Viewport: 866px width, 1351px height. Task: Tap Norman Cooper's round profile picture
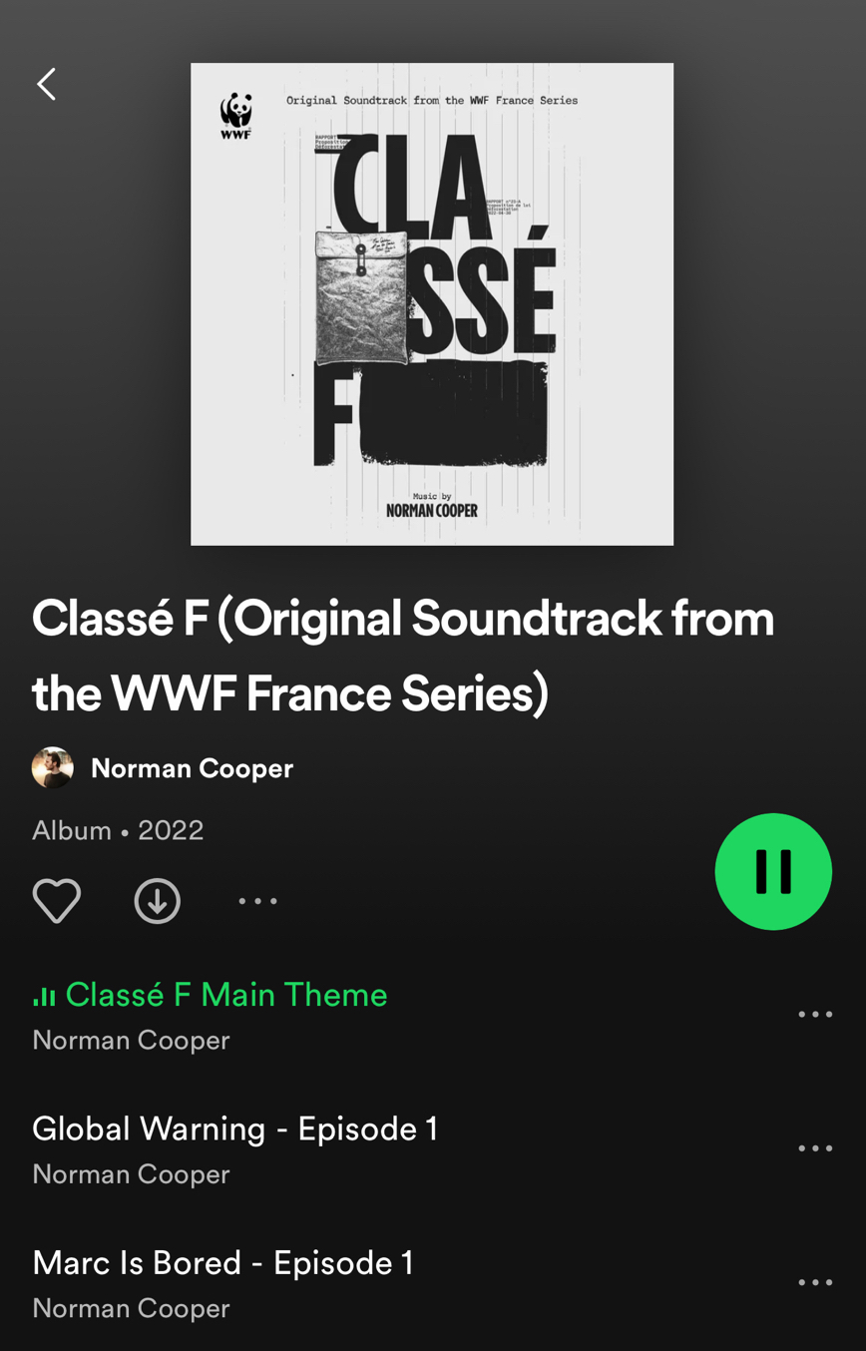coord(53,768)
